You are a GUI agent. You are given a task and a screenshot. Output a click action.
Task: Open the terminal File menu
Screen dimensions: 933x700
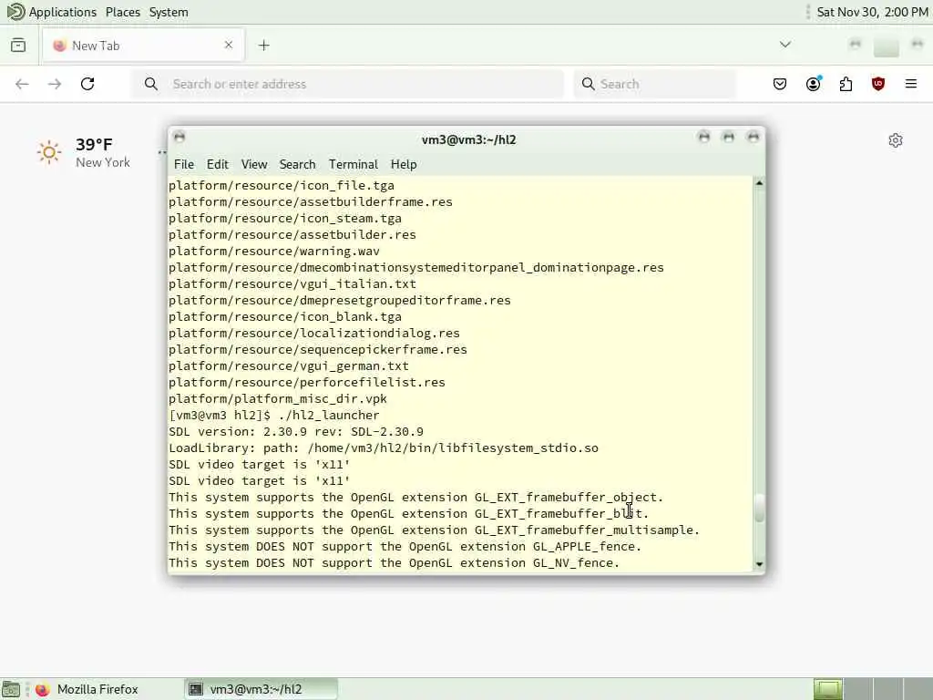(184, 164)
